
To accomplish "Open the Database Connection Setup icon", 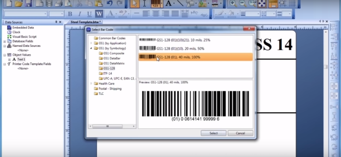I will [49, 3].
